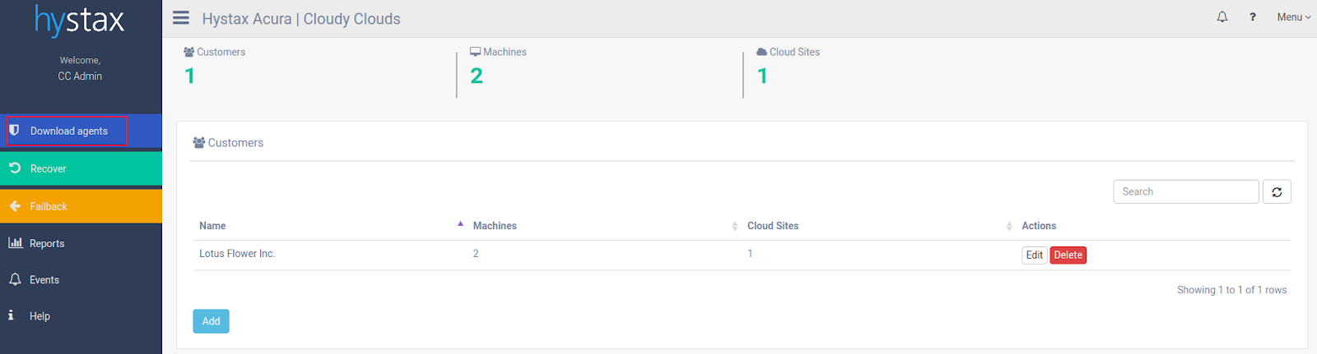Sort table by Cloud Sites column
Image resolution: width=1317 pixels, height=354 pixels.
(879, 226)
